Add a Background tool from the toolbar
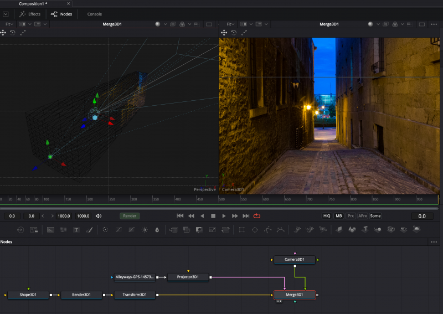The image size is (443, 314). pos(50,229)
